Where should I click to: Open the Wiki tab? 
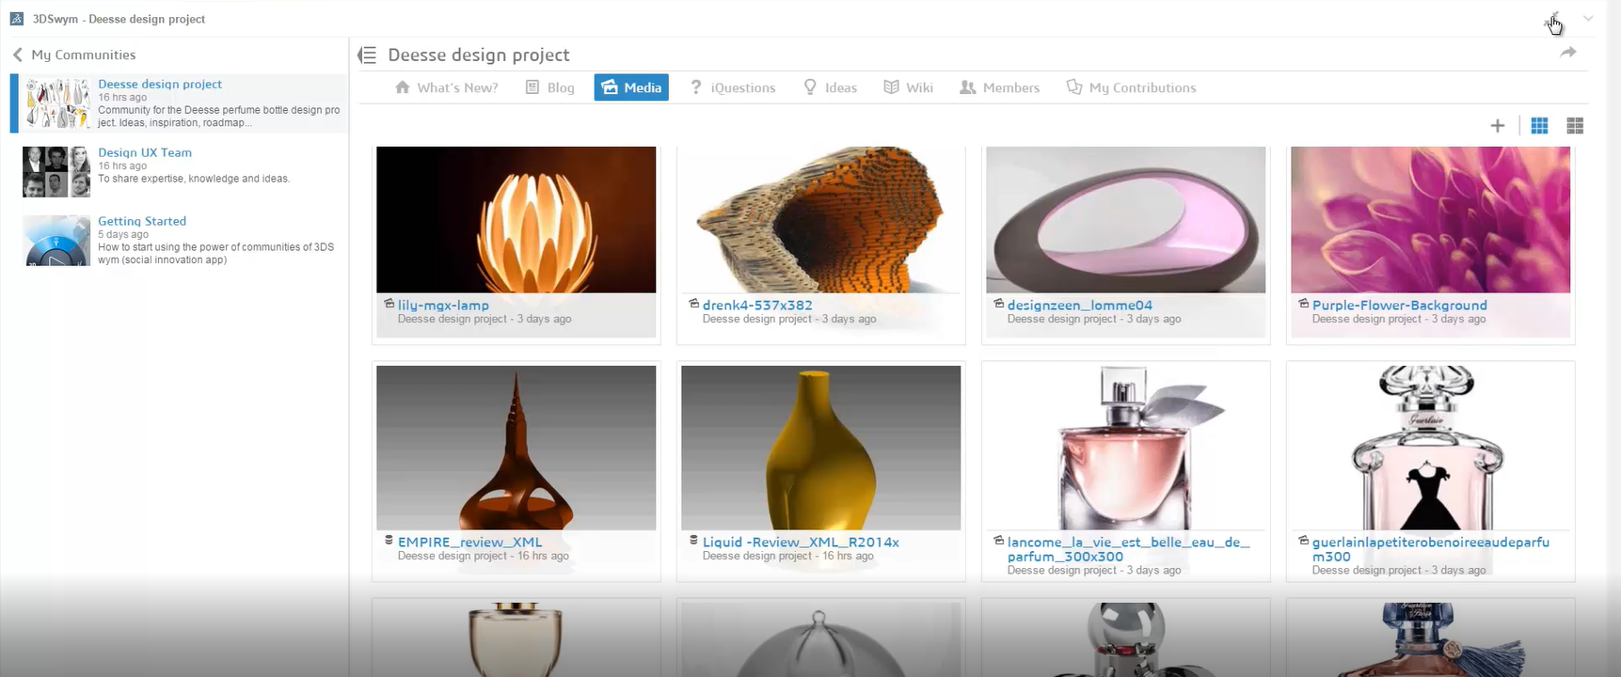tap(908, 87)
